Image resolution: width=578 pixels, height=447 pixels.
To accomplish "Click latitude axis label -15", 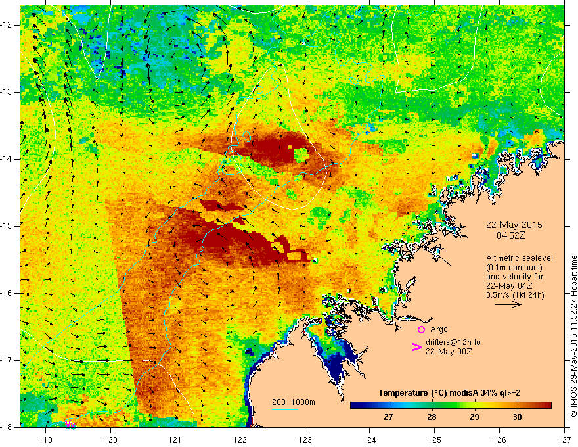I will tap(7, 226).
